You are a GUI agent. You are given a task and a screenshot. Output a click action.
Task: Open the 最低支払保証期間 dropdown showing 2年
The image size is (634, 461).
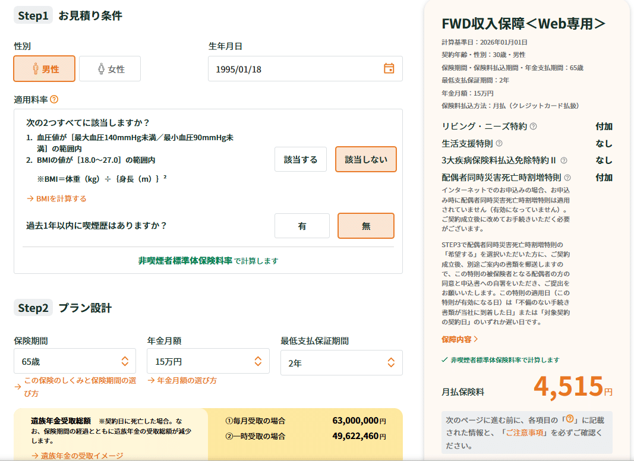tap(342, 361)
